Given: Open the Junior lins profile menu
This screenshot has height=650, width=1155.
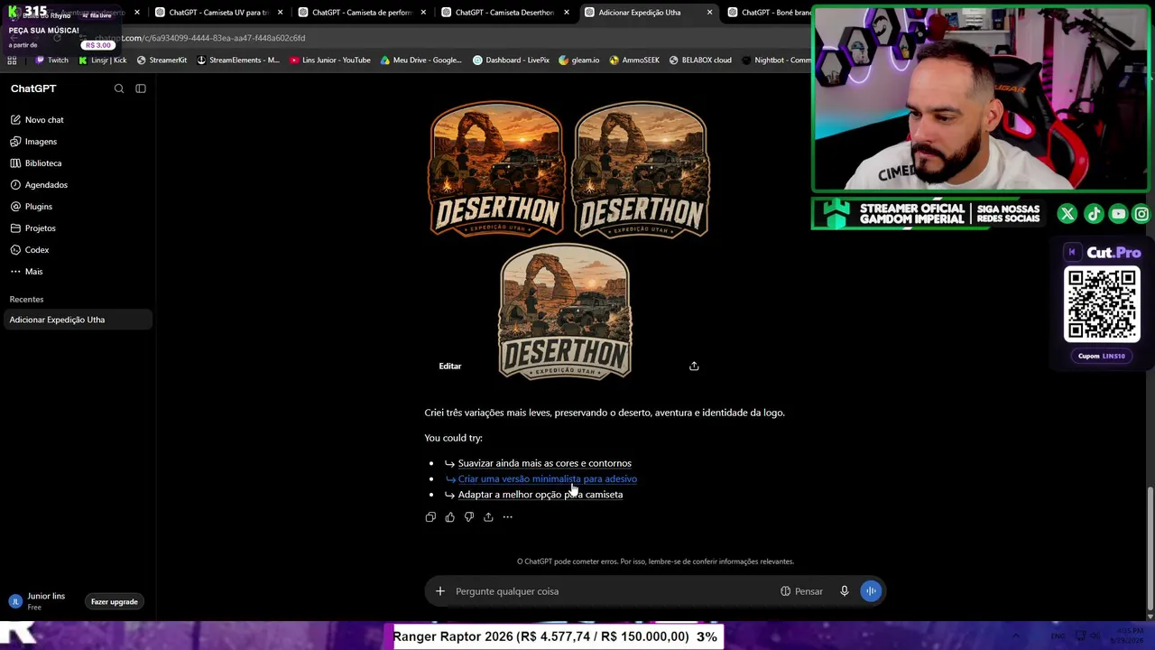Looking at the screenshot, I should [38, 601].
